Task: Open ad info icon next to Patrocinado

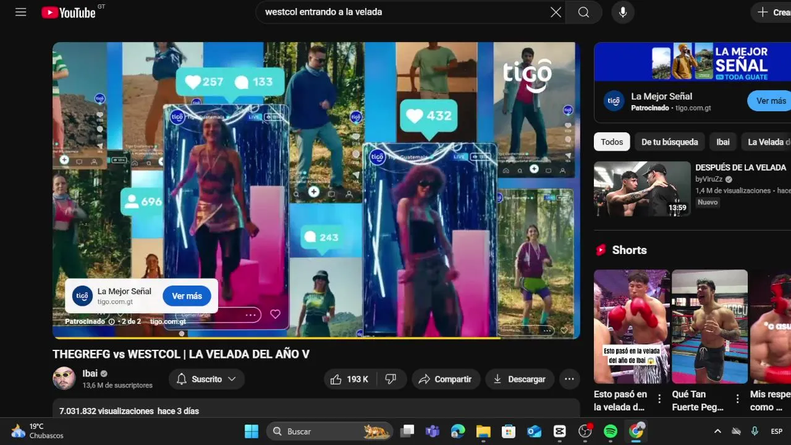Action: (112, 321)
